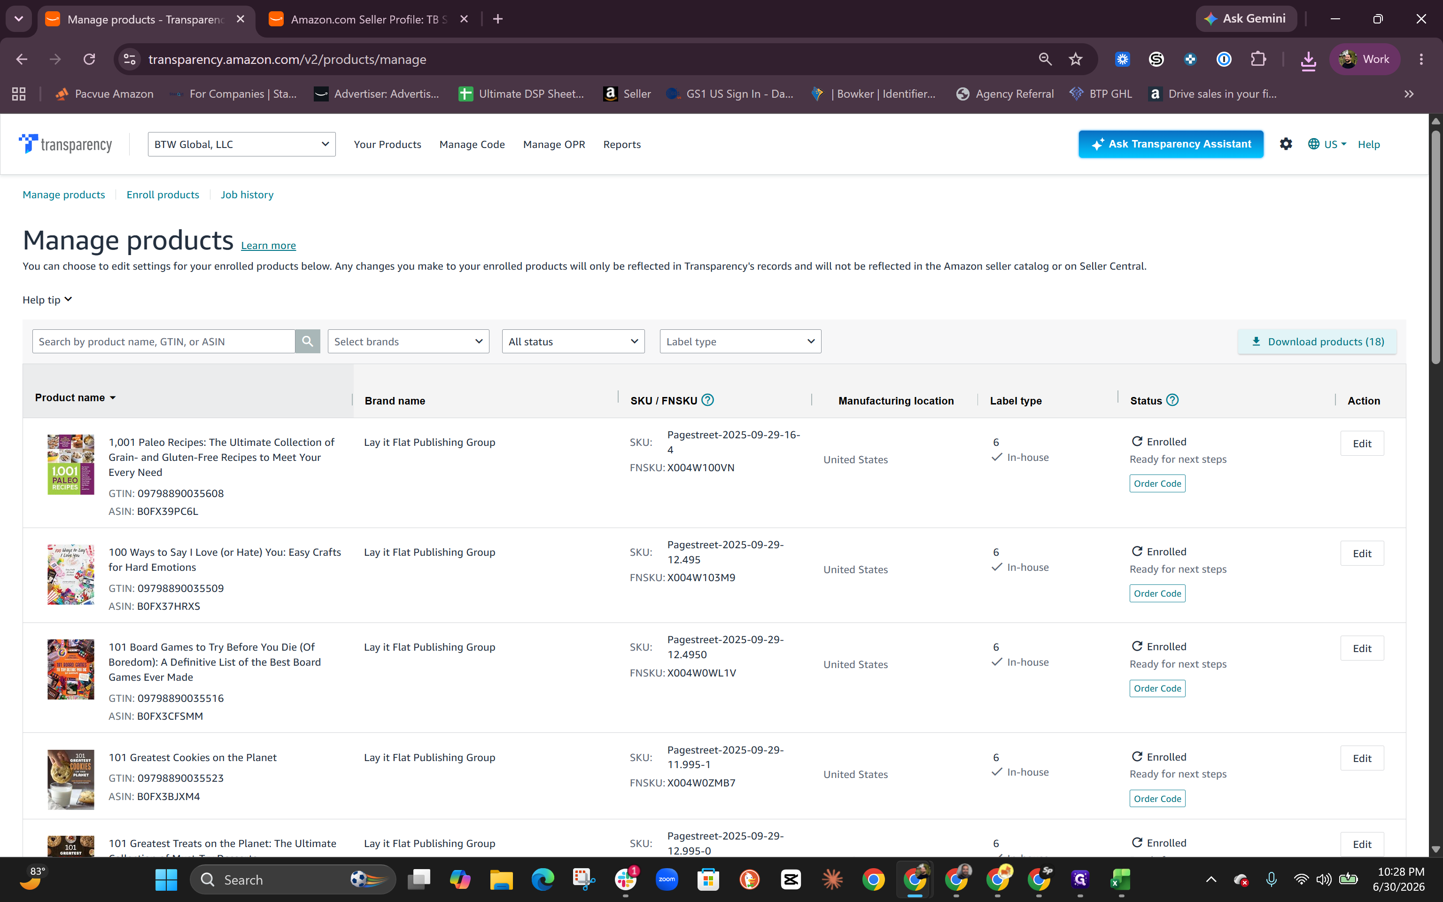The height and width of the screenshot is (902, 1443).
Task: Open the US region dropdown
Action: point(1327,144)
